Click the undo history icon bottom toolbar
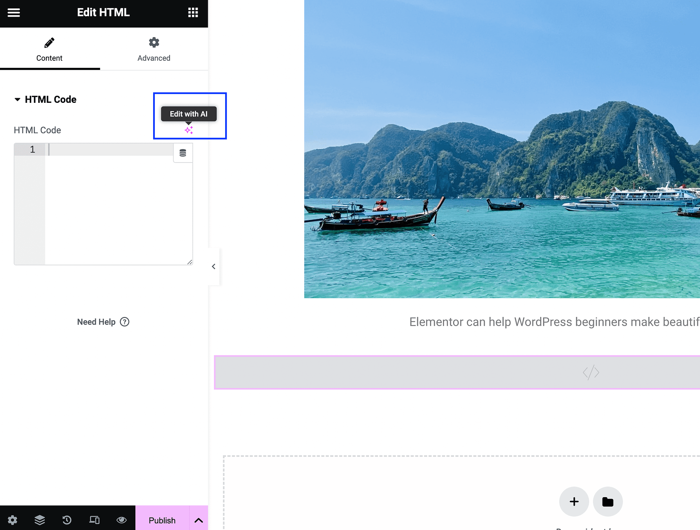 [67, 519]
